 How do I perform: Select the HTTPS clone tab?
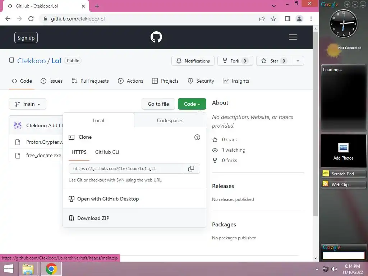click(79, 152)
